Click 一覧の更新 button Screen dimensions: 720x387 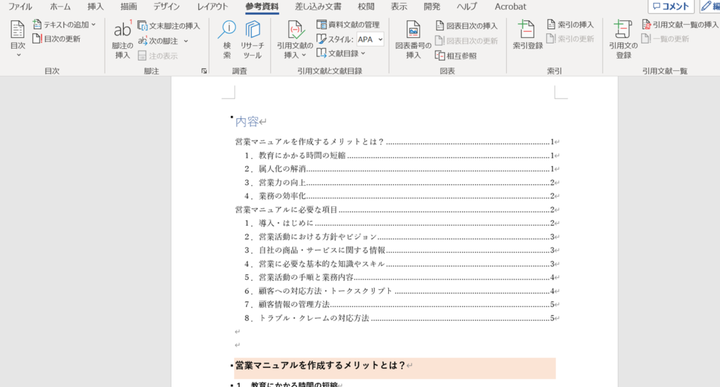[x=665, y=39]
